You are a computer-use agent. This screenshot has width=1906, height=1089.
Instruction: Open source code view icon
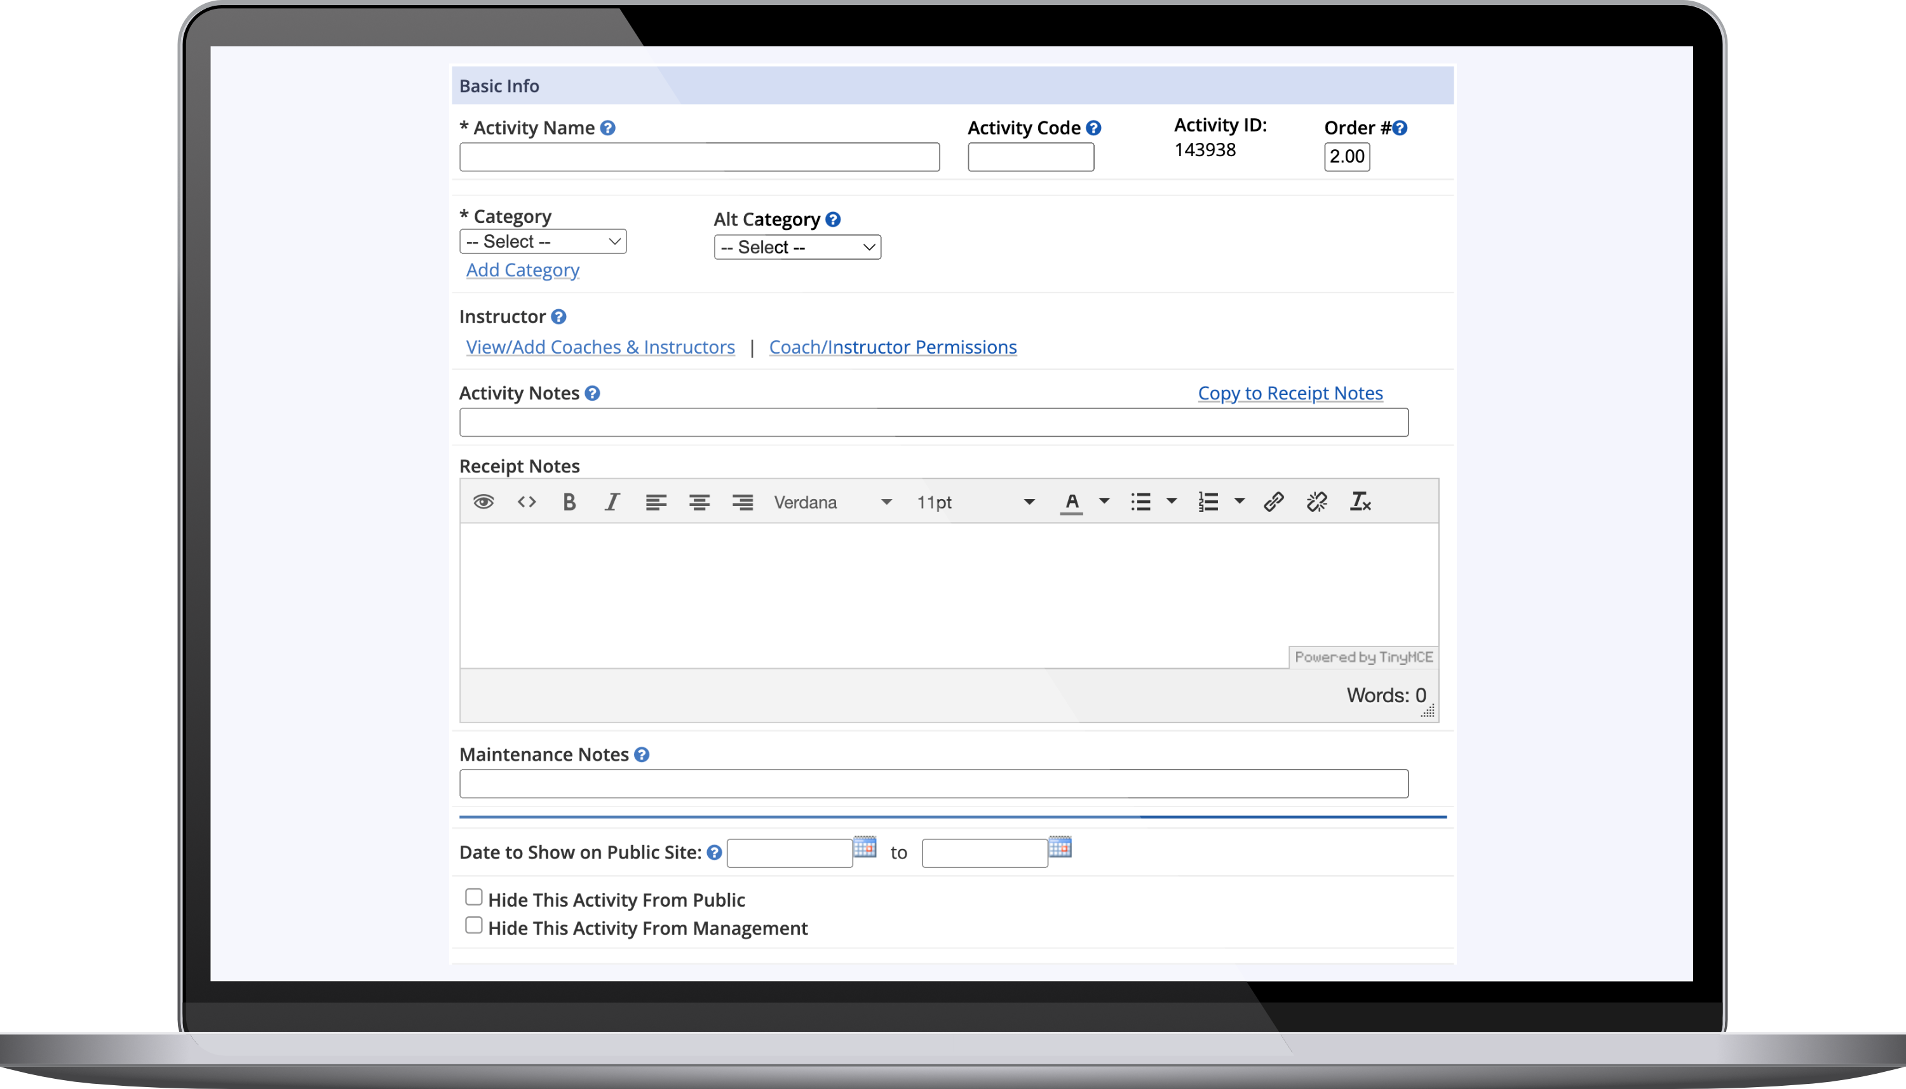(527, 502)
